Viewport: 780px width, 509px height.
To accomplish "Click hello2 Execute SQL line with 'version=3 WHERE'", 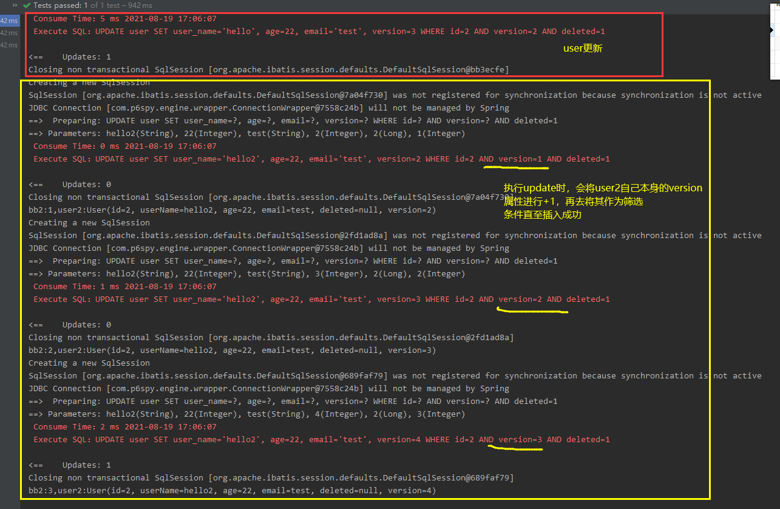I will pyautogui.click(x=322, y=299).
